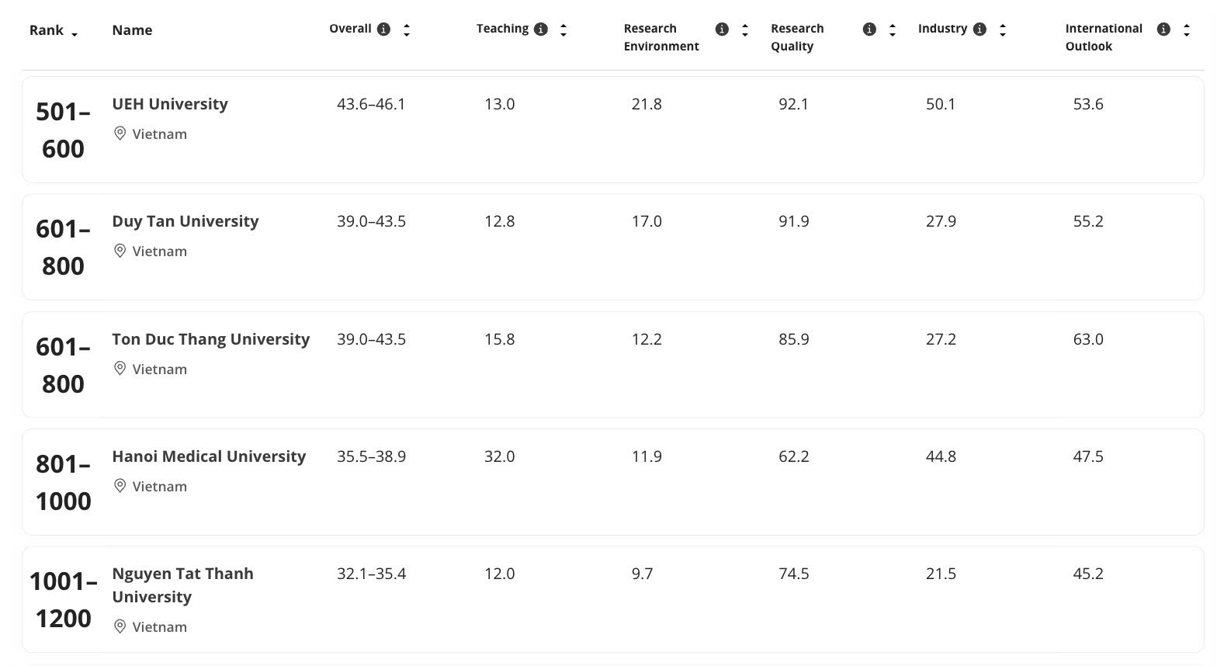The height and width of the screenshot is (666, 1217).
Task: Click the Research Environment info icon
Action: 722,29
